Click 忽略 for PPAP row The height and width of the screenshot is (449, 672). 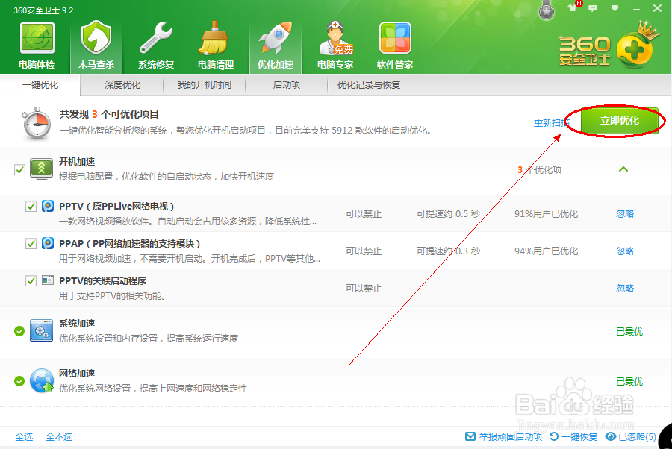[624, 251]
